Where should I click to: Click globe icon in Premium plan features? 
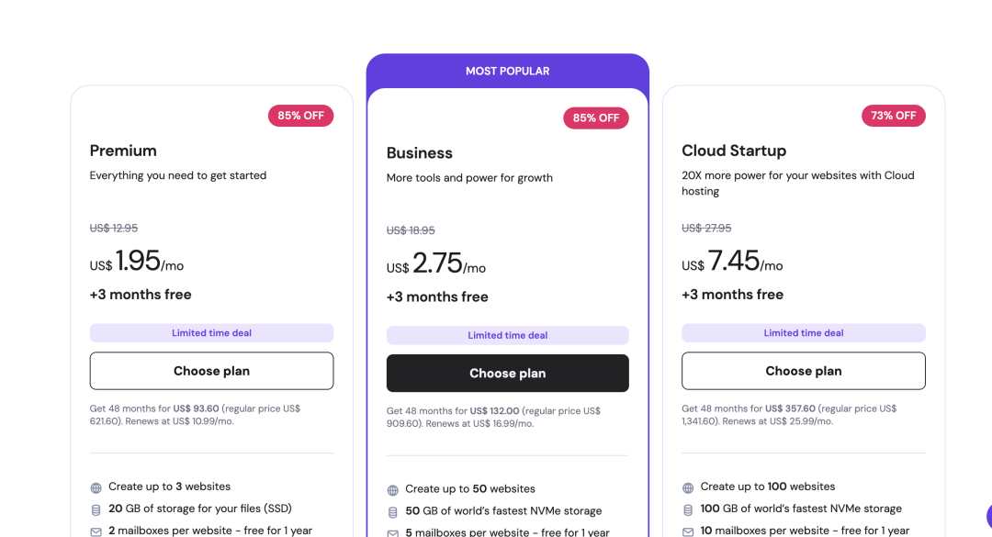(x=96, y=487)
